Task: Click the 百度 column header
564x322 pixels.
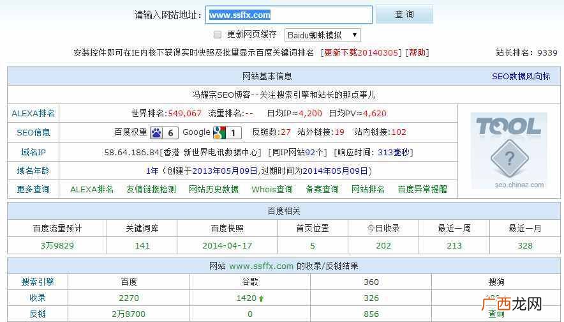Action: [x=128, y=282]
